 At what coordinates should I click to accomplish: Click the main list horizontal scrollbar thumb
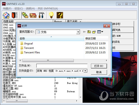[x=17, y=101]
